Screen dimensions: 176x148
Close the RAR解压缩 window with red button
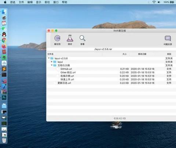pyautogui.click(x=49, y=31)
